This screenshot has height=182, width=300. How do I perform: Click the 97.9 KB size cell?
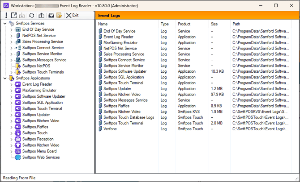point(217,94)
